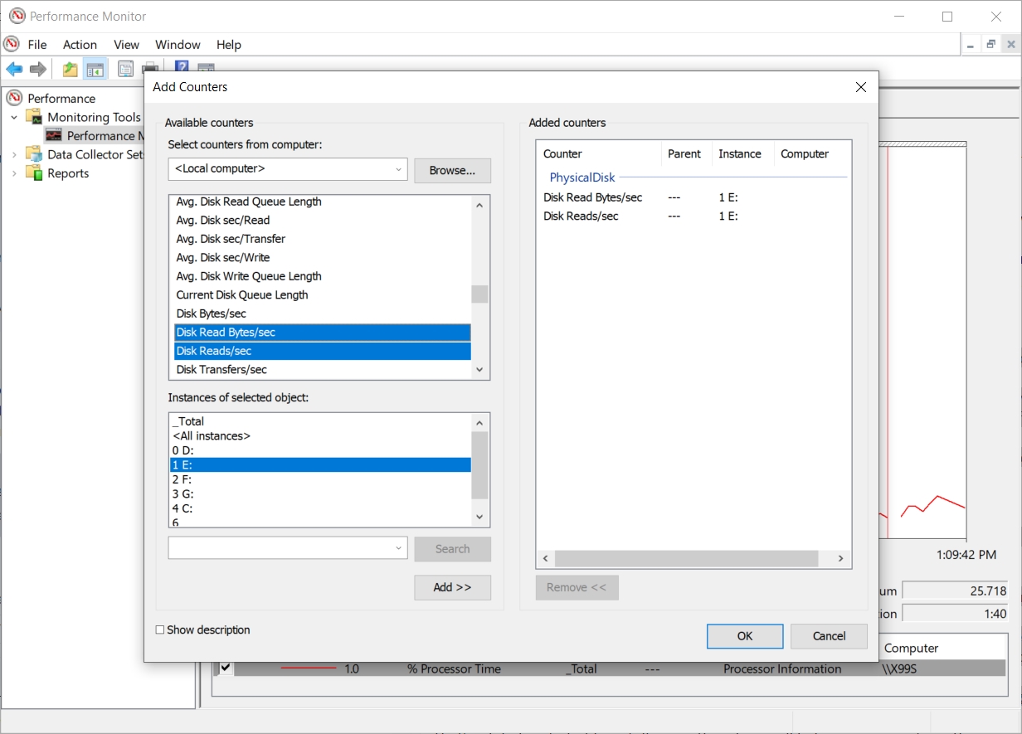Select instance 4 C:
The width and height of the screenshot is (1022, 734).
coord(320,508)
